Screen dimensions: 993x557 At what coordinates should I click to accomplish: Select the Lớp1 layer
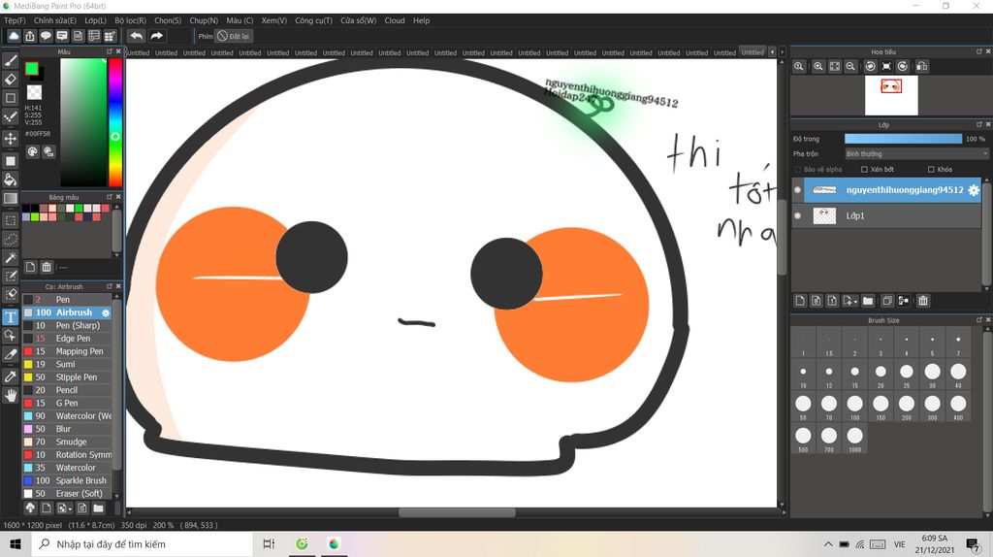pyautogui.click(x=886, y=216)
